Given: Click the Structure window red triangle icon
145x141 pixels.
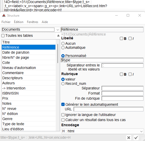Looking at the screenshot, I should pyautogui.click(x=4, y=15).
